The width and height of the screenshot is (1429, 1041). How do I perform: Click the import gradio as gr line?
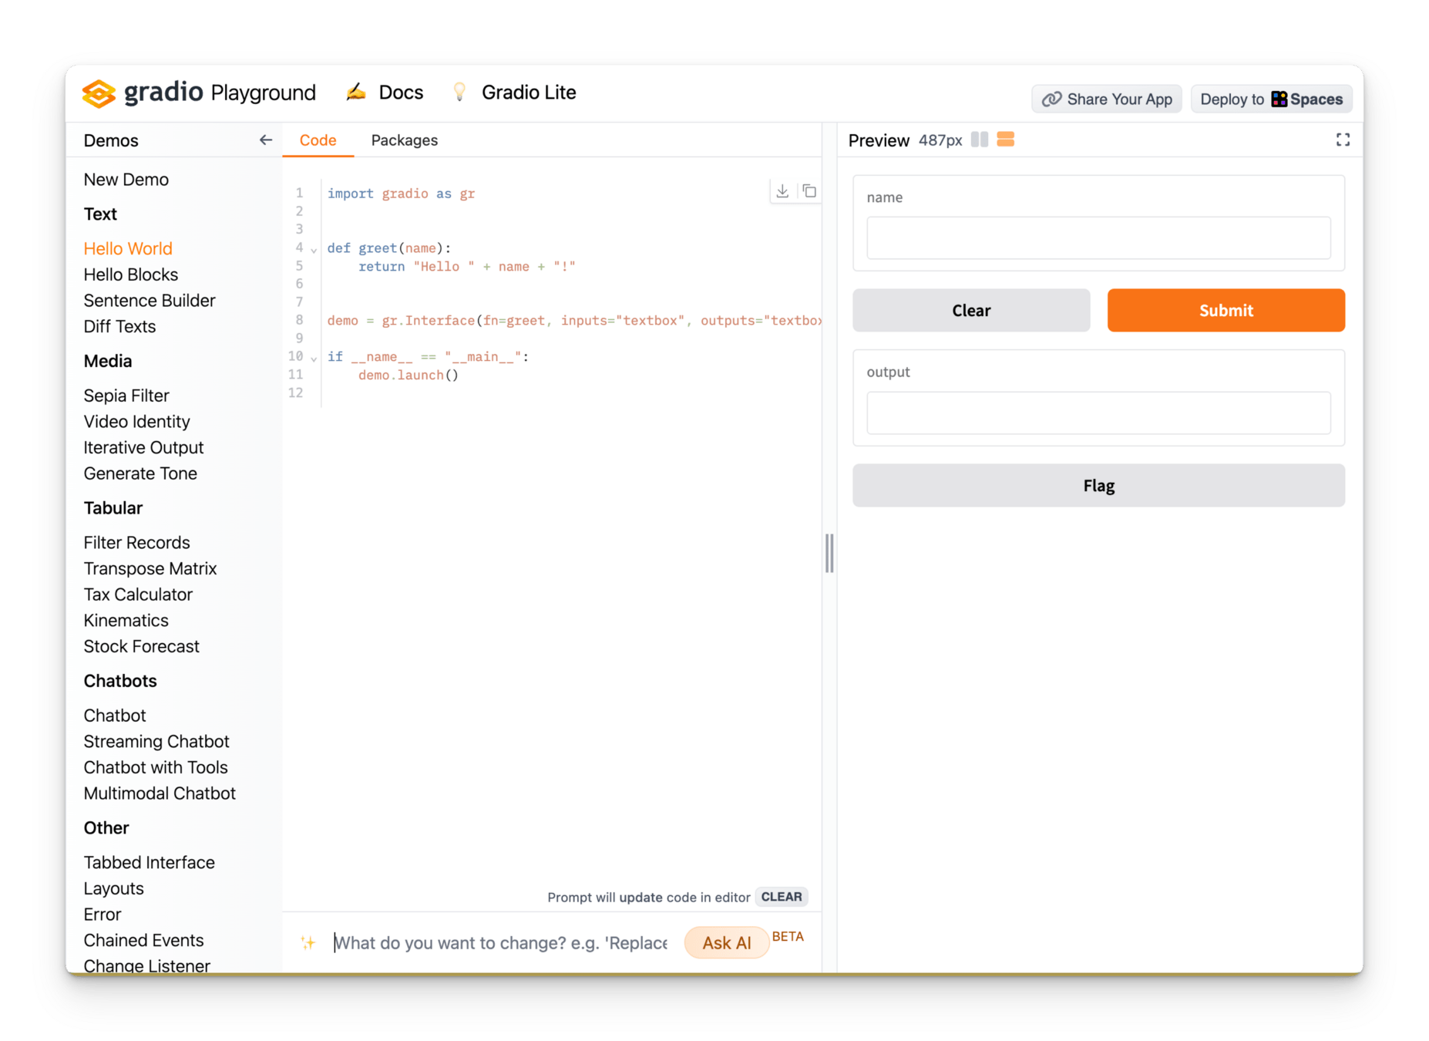coord(401,194)
